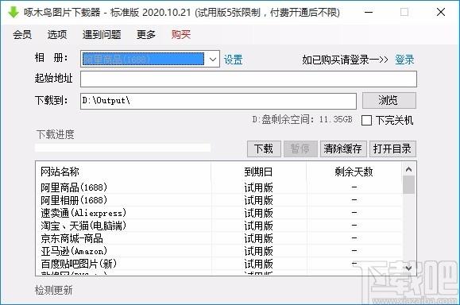Click 试用版 in the 亚马逊(Amazon) row
The height and width of the screenshot is (305, 460).
click(x=258, y=251)
